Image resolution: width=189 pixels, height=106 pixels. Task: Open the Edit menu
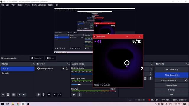pyautogui.click(x=8, y=5)
